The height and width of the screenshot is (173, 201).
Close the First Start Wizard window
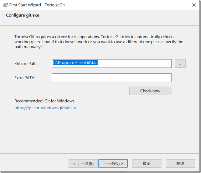click(194, 5)
